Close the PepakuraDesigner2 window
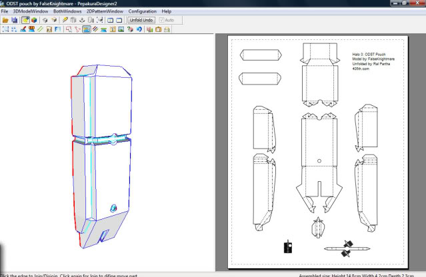Viewport: 426px width, 277px height. 417,3
